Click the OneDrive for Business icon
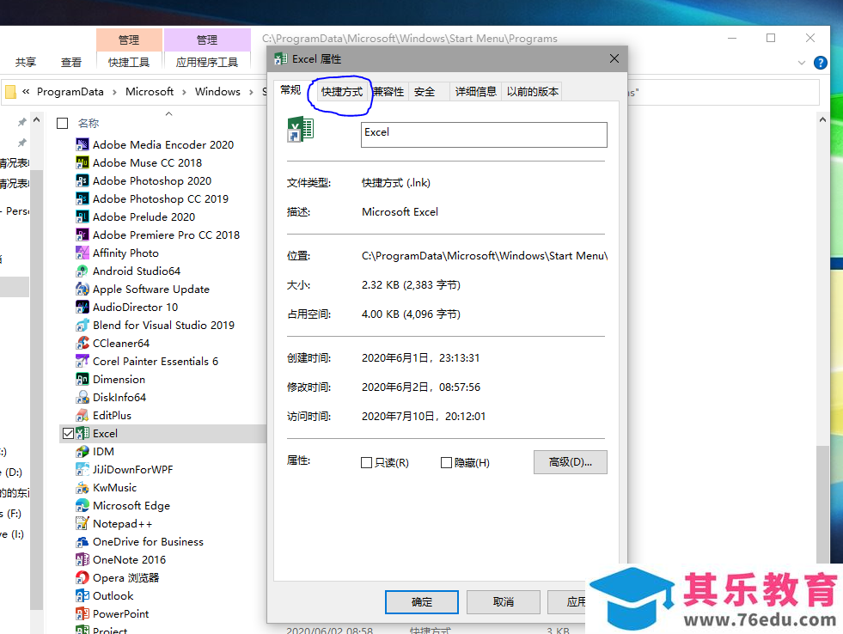This screenshot has width=843, height=634. pos(82,541)
